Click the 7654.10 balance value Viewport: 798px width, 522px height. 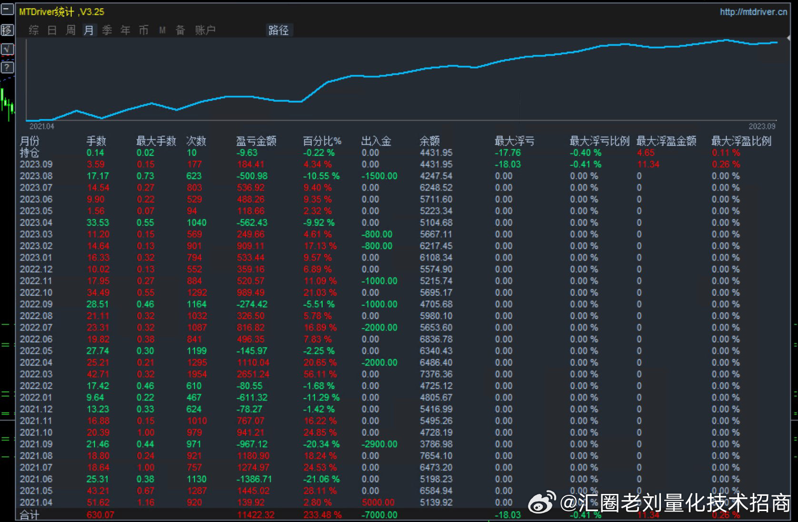tap(436, 456)
